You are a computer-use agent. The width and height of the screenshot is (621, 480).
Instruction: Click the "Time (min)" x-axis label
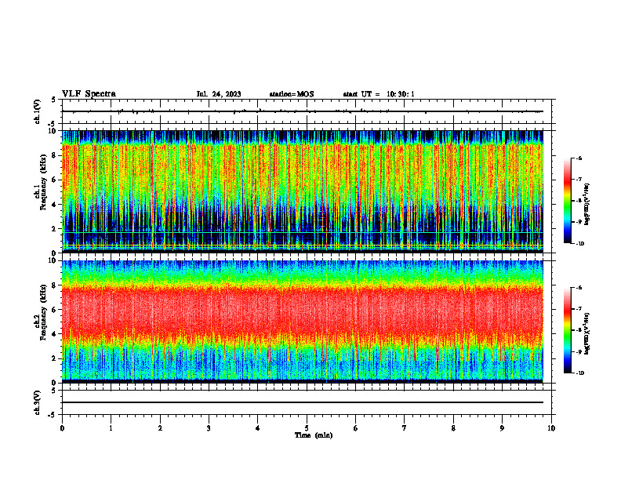pos(314,435)
